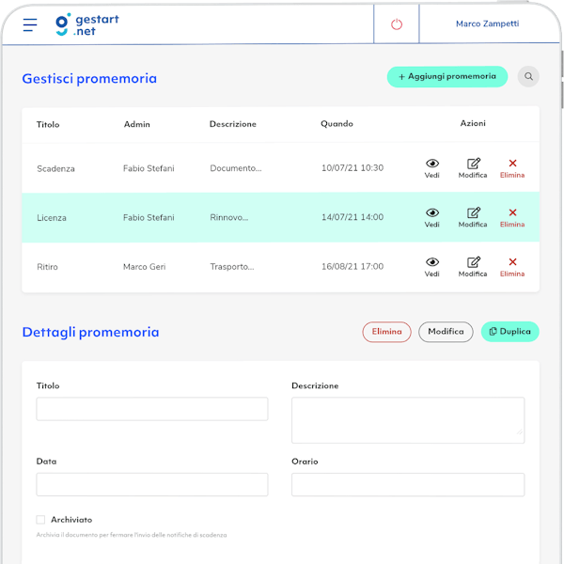Screen dimensions: 564x564
Task: Click the Rinnovo... description cell
Action: coord(228,218)
